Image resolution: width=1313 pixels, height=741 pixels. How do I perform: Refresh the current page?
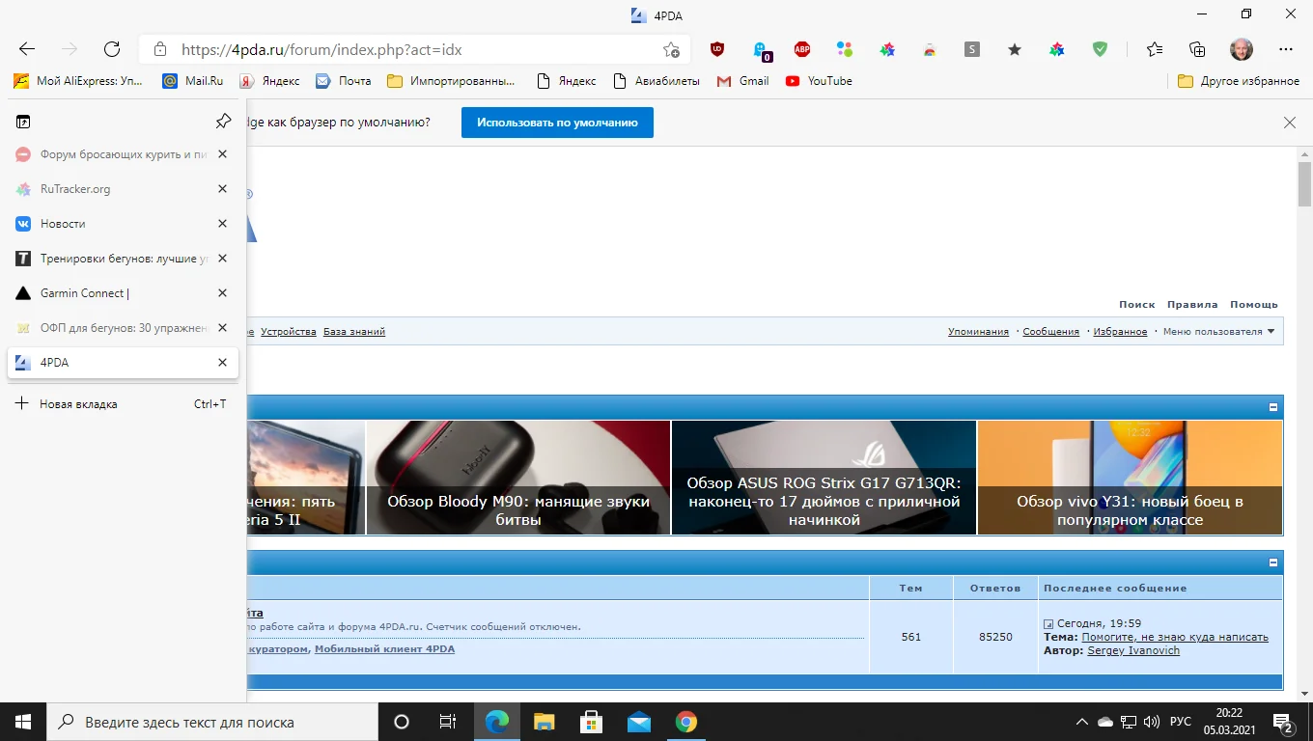click(x=112, y=49)
